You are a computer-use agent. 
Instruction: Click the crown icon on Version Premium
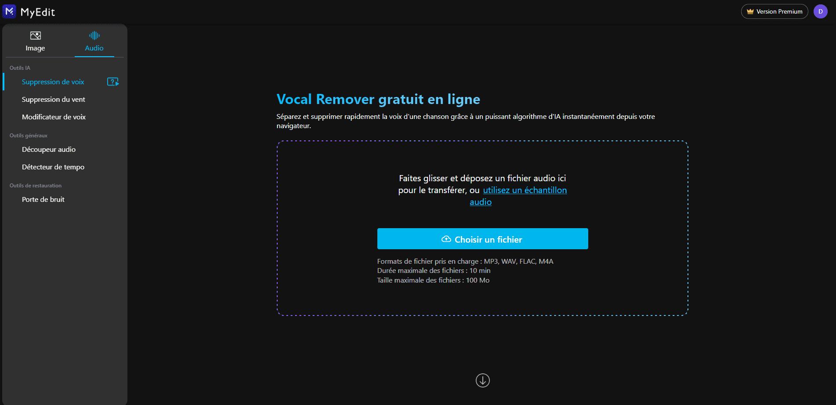(x=749, y=11)
